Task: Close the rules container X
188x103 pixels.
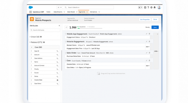Action: pos(158,34)
